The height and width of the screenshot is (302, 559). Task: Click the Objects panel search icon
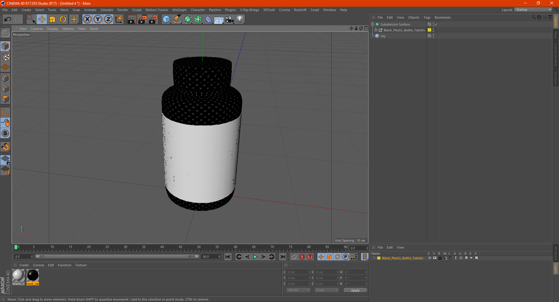533,17
